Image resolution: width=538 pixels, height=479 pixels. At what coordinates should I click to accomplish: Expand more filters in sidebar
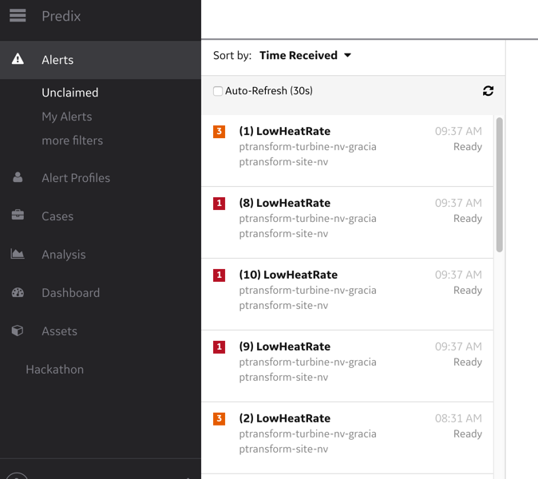click(72, 141)
